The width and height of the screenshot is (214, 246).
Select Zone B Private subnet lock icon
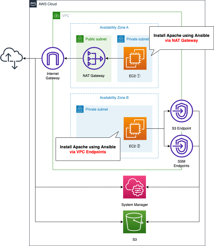coord(80,109)
